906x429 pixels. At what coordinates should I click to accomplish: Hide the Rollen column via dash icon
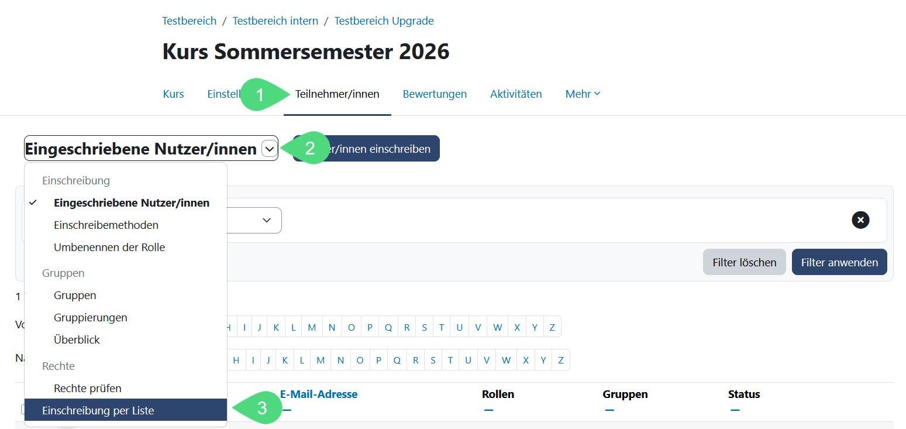(x=488, y=410)
